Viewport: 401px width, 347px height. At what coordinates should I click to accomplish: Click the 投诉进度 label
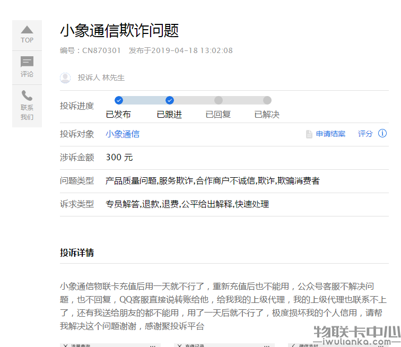(x=77, y=106)
